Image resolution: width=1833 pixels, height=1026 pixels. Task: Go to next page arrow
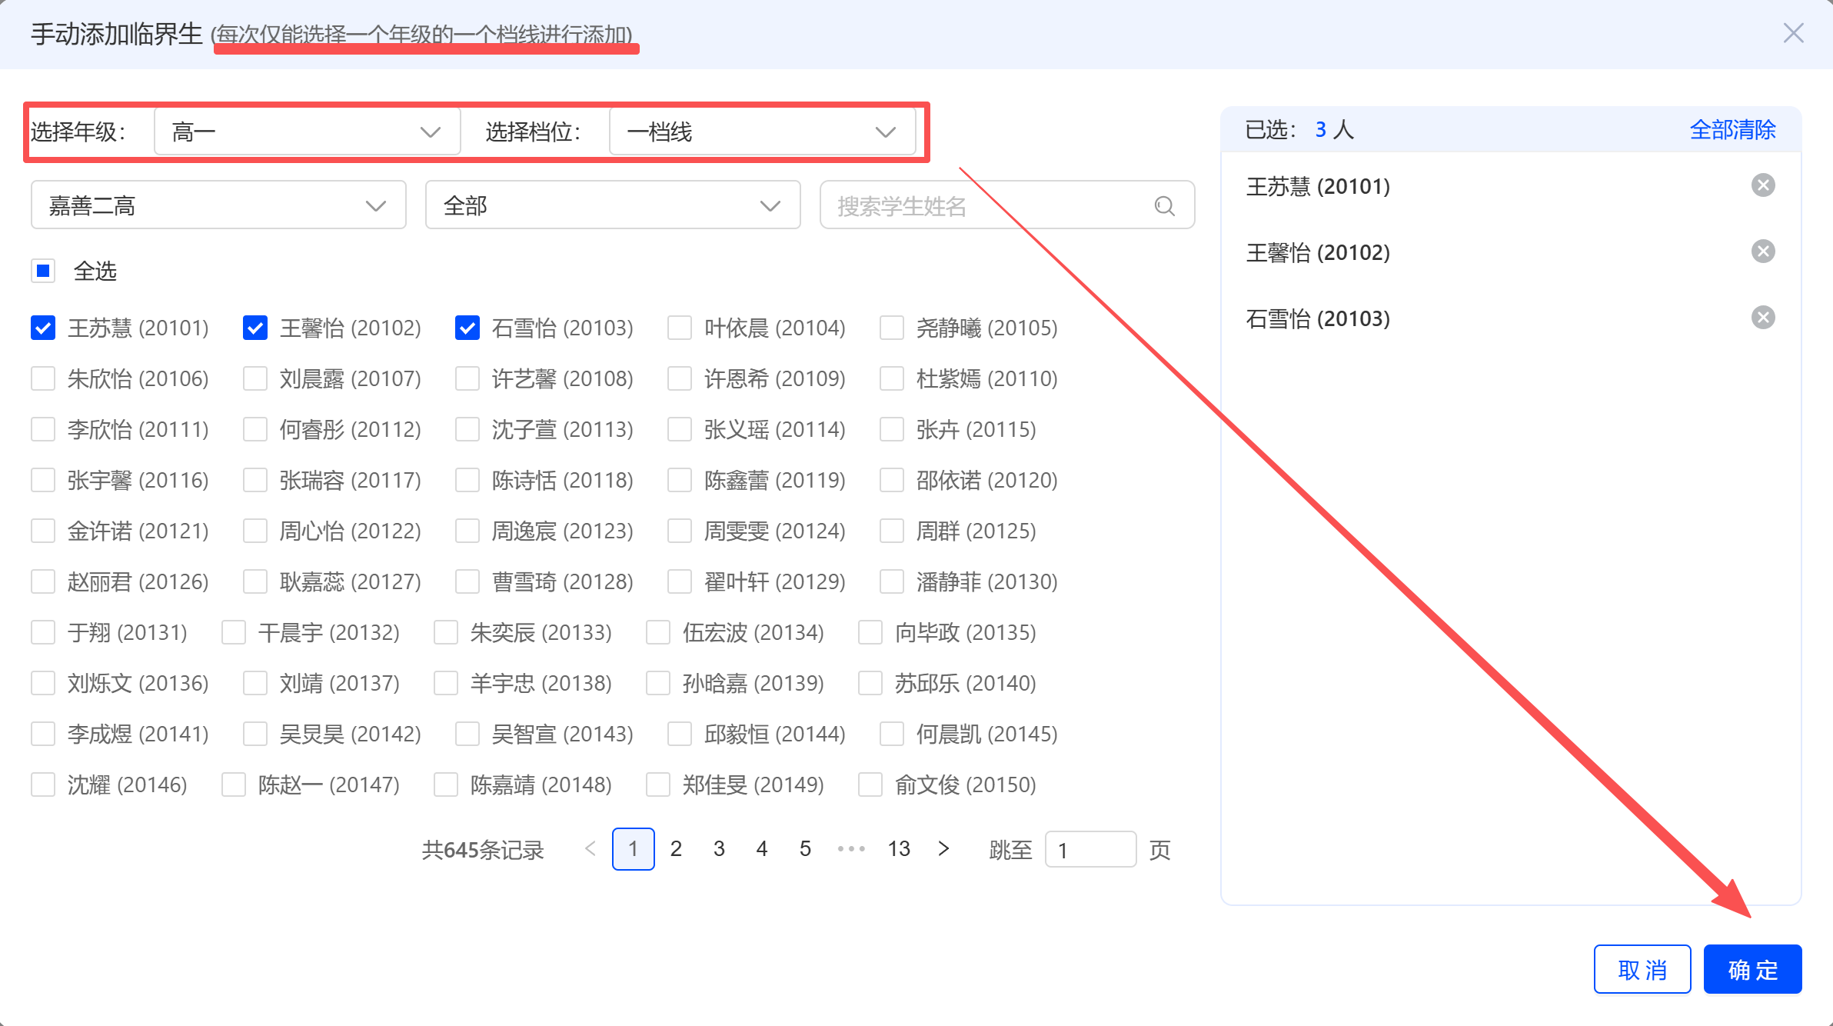(943, 849)
